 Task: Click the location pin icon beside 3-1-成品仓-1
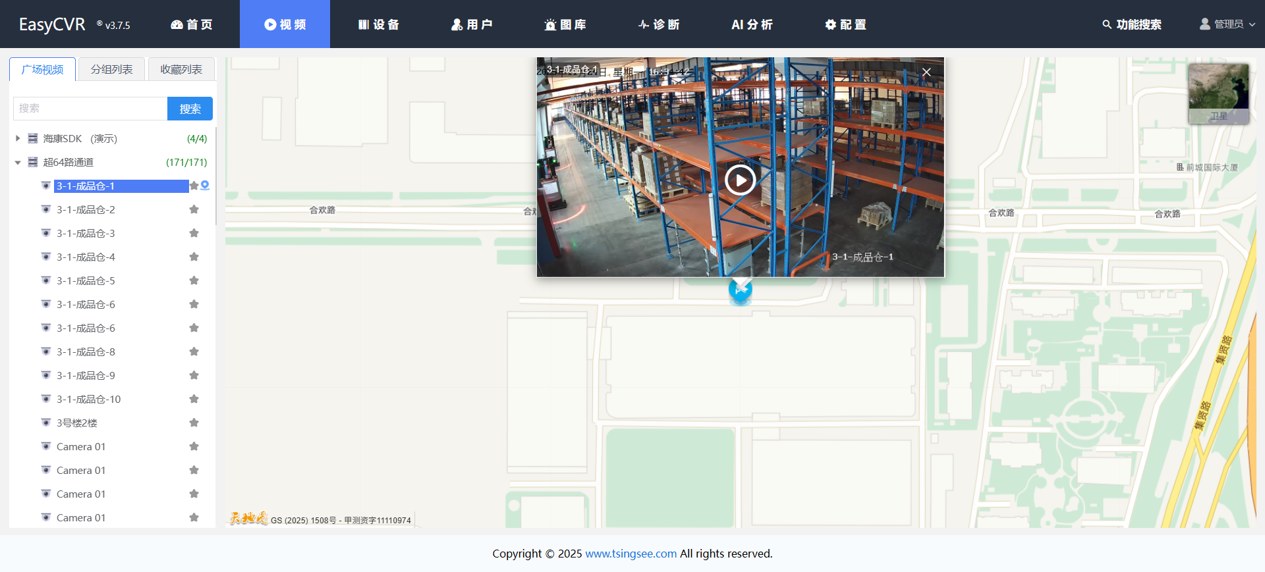tap(205, 186)
